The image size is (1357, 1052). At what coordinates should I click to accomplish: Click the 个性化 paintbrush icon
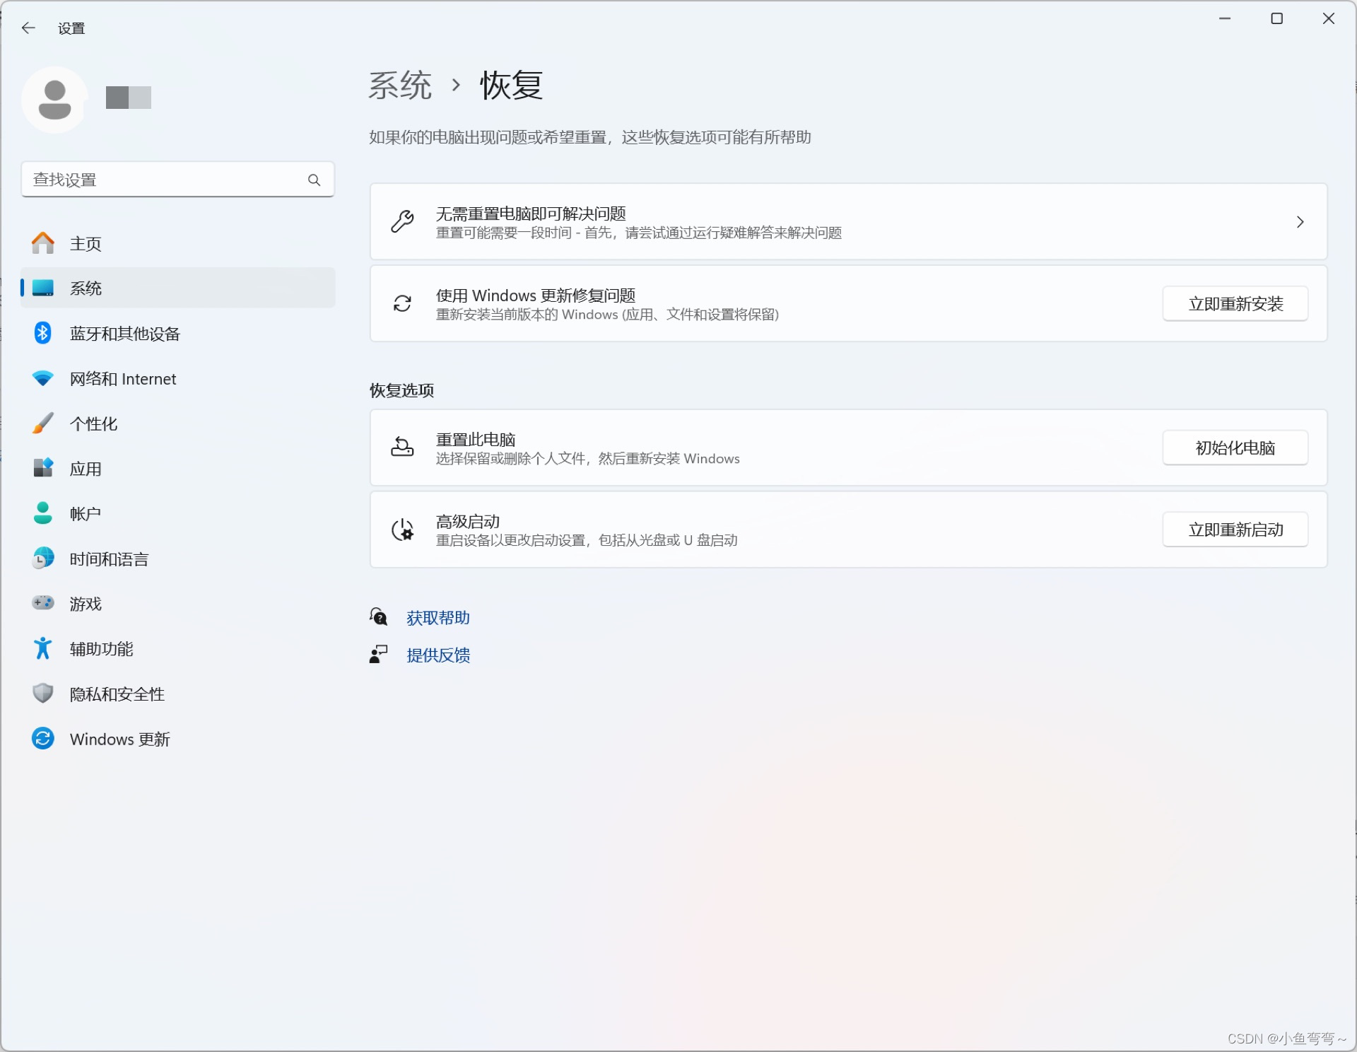point(43,423)
